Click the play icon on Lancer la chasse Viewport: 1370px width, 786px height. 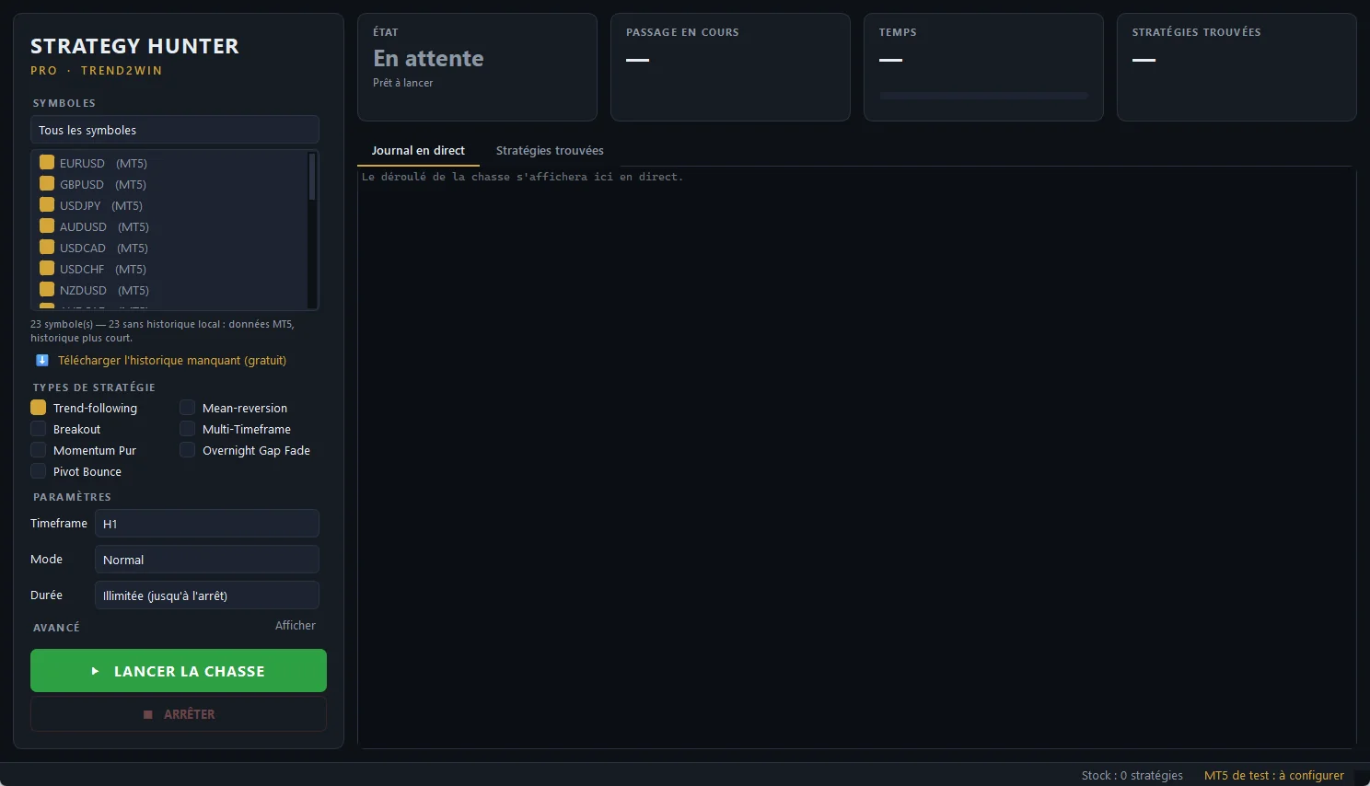point(95,671)
